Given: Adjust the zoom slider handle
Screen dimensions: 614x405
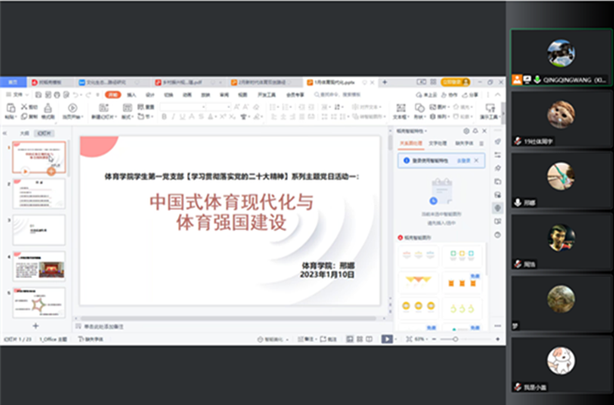Looking at the screenshot, I should coord(455,339).
